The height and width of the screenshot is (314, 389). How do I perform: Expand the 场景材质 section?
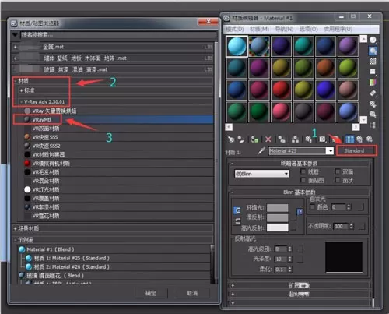coord(16,228)
